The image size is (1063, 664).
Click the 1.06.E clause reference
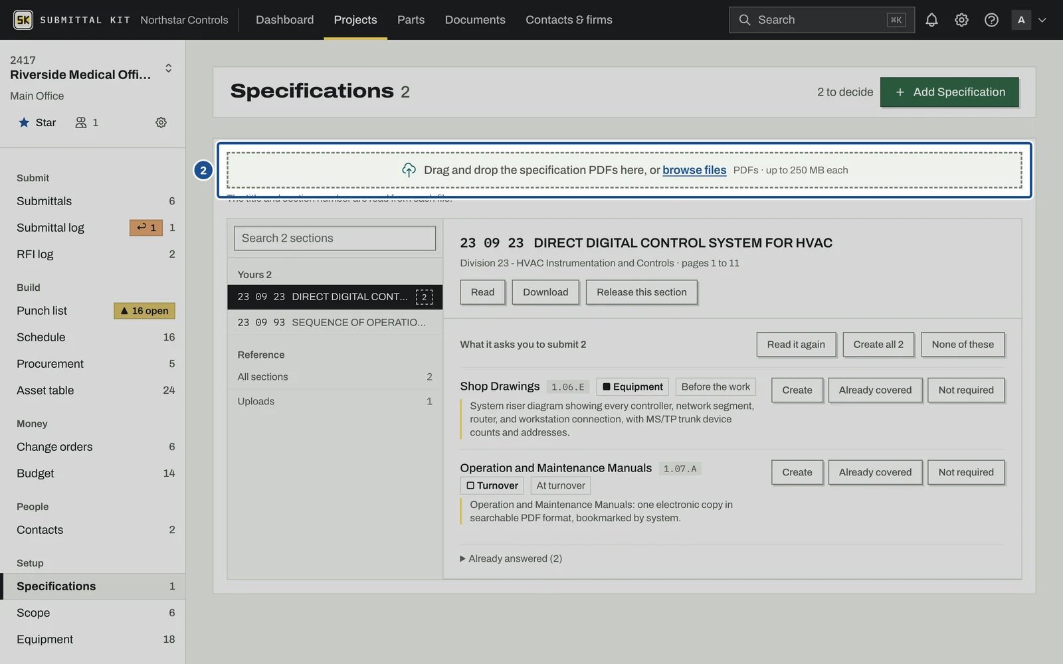pos(568,387)
